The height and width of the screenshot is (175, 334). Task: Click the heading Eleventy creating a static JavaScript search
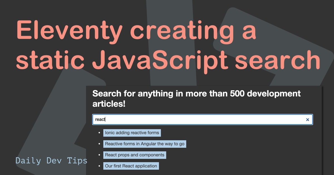(167, 44)
